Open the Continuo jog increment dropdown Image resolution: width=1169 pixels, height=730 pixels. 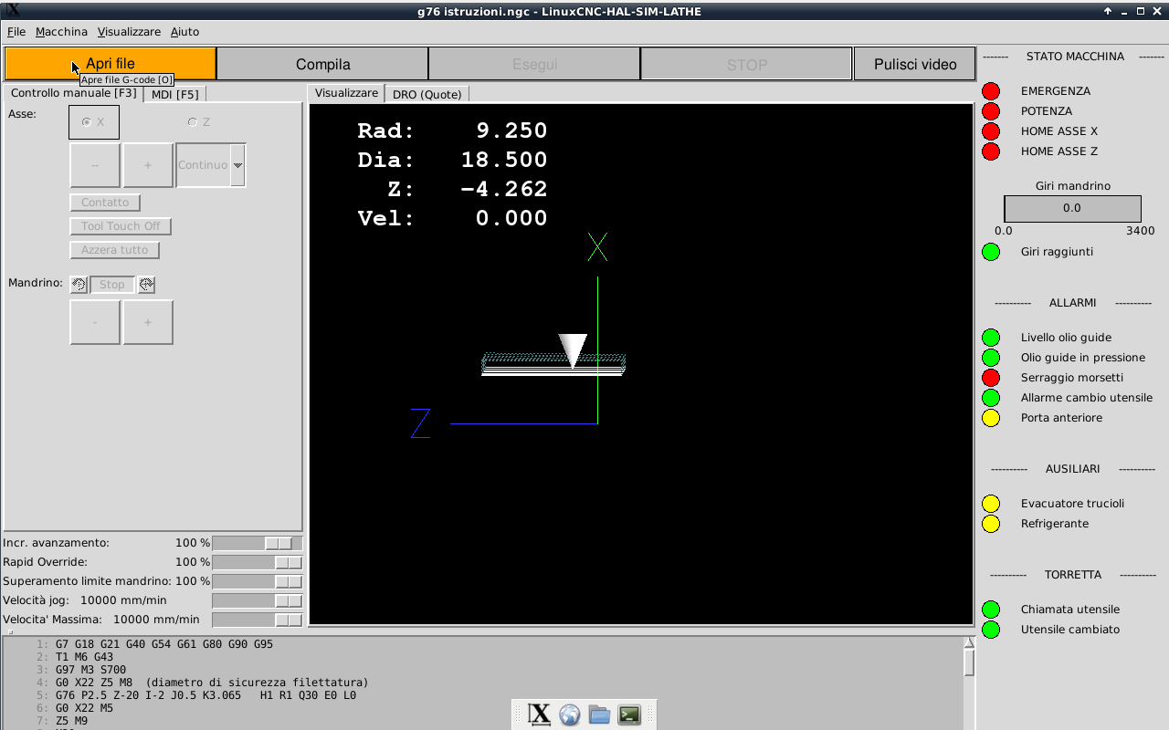click(237, 165)
